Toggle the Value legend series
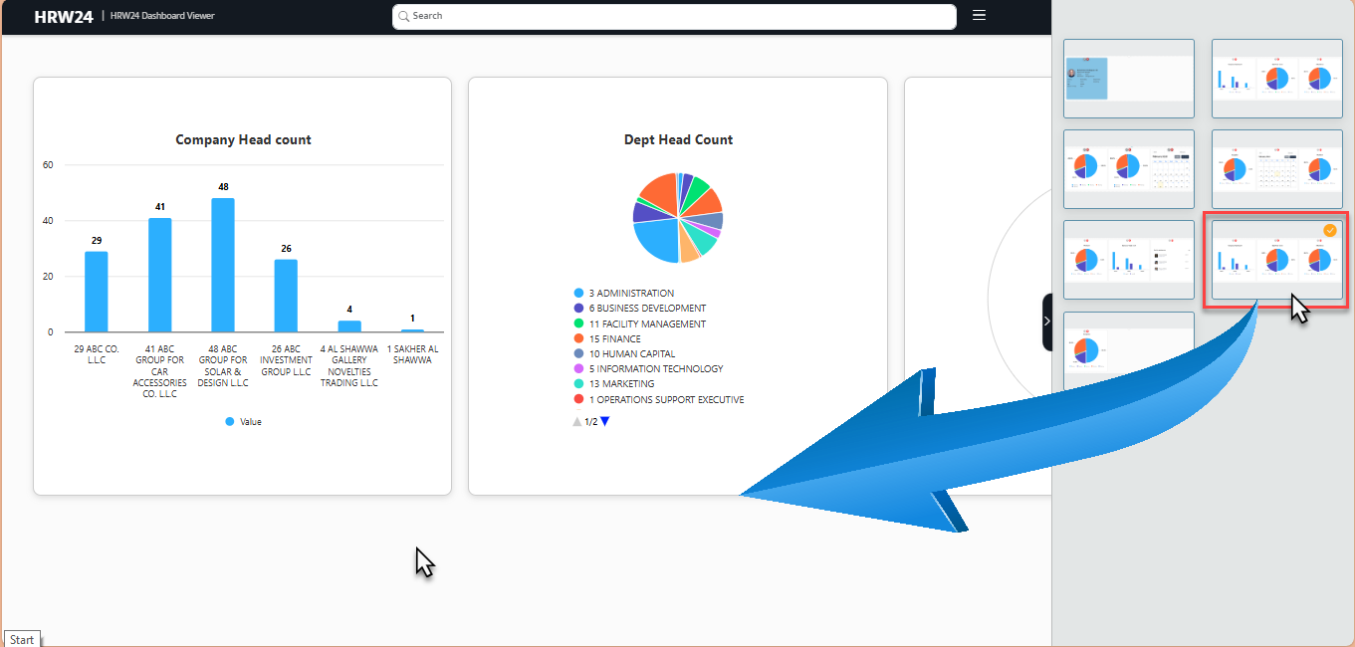The height and width of the screenshot is (647, 1355). point(243,422)
